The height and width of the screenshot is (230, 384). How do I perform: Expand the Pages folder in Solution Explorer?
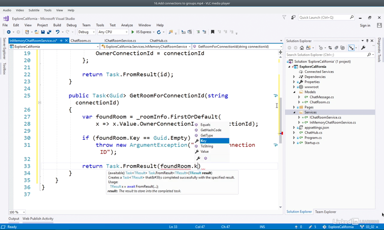click(294, 107)
